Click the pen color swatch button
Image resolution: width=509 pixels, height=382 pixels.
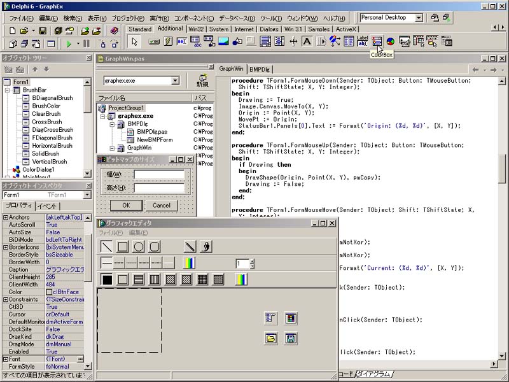[190, 263]
